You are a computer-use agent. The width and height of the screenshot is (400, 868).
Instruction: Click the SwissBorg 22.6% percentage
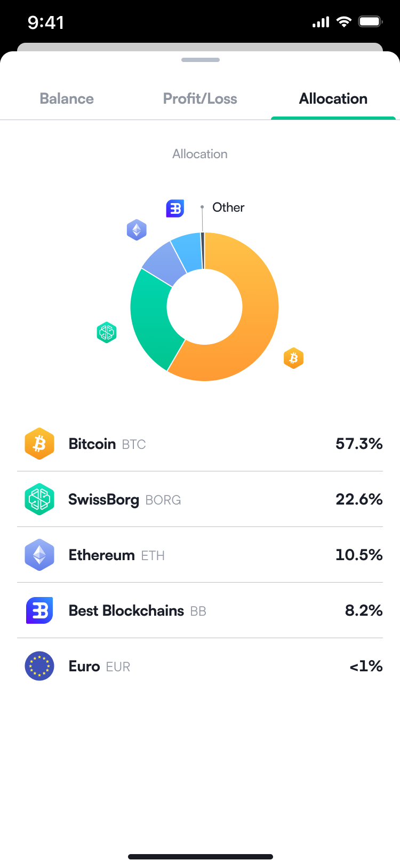click(359, 499)
